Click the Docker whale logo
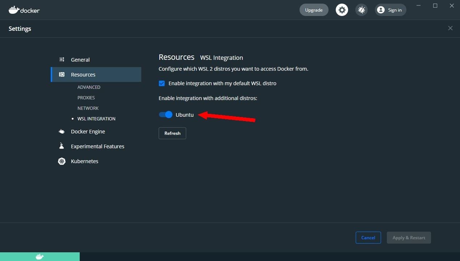Image resolution: width=460 pixels, height=261 pixels. tap(24, 10)
